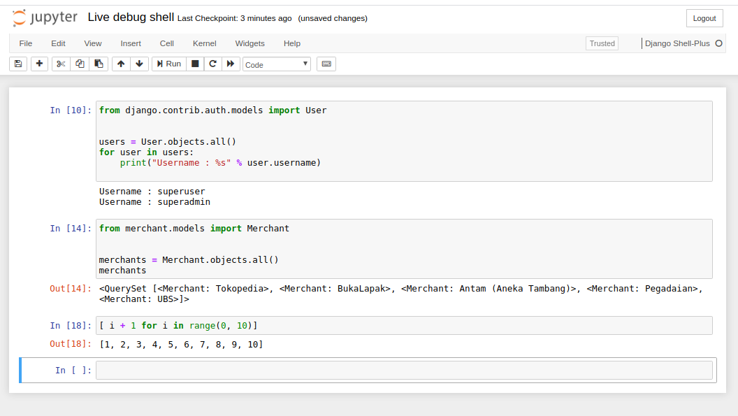
Task: Restart kernel and rerun all cells icon
Action: pos(231,64)
